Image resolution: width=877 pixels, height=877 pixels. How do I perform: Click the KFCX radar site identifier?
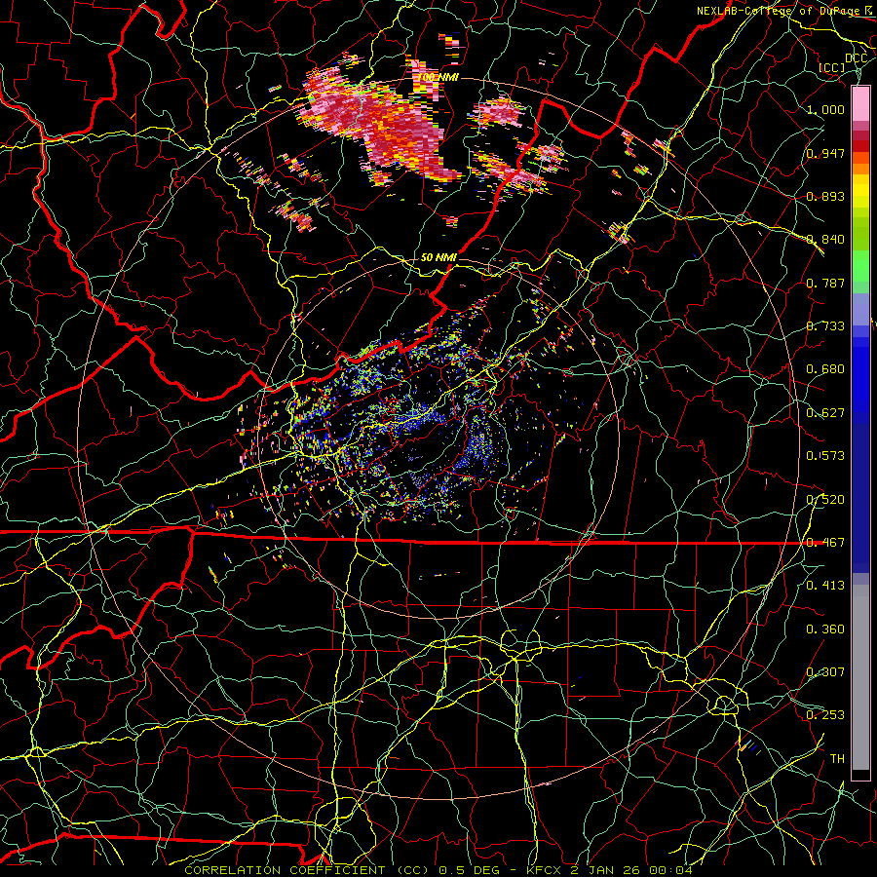click(543, 870)
